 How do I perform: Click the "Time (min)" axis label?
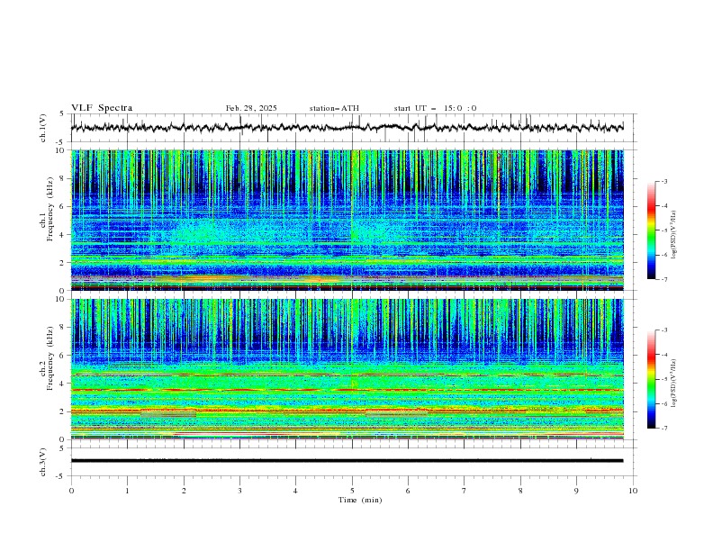click(x=360, y=500)
